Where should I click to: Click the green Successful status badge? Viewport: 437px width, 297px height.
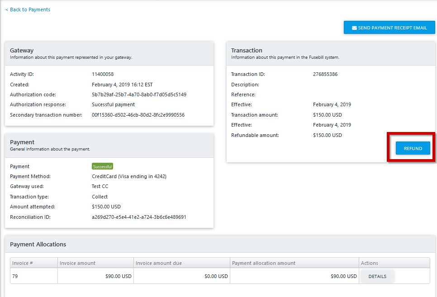[102, 166]
